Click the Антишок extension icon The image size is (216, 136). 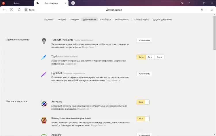(44, 104)
